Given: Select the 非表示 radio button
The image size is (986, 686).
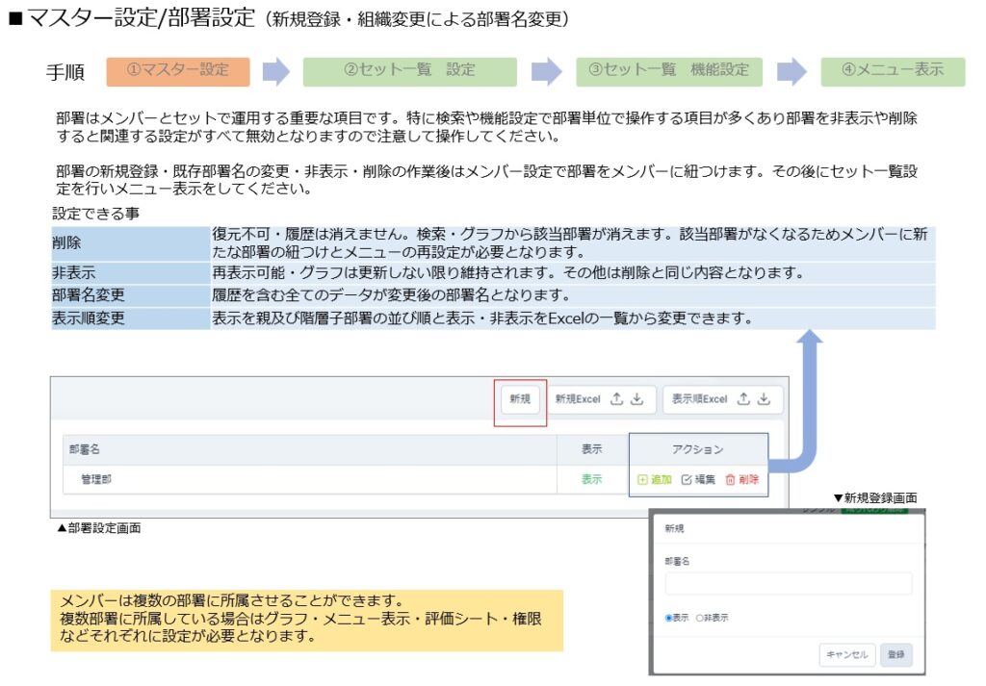Looking at the screenshot, I should (x=700, y=618).
